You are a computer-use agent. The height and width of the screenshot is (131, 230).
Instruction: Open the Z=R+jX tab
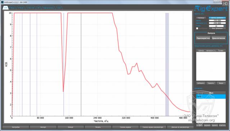pyautogui.click(x=21, y=8)
